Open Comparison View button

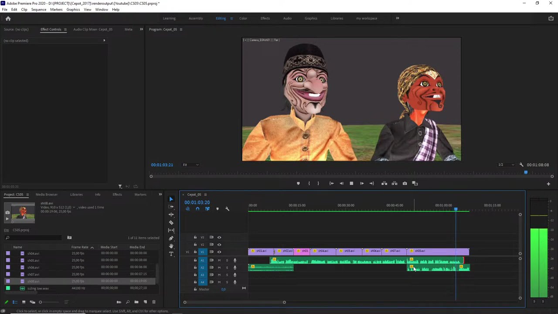tap(415, 184)
